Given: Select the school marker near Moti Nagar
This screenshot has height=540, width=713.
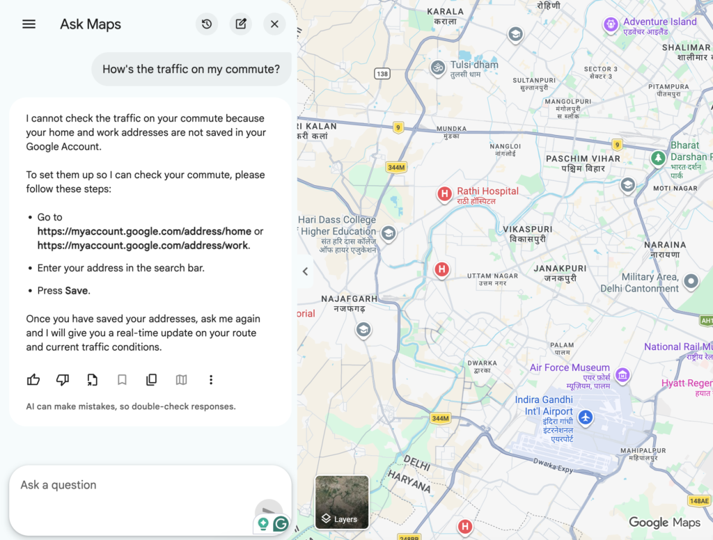Looking at the screenshot, I should (627, 186).
